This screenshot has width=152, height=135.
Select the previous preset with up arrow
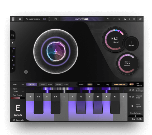[x=50, y=18]
